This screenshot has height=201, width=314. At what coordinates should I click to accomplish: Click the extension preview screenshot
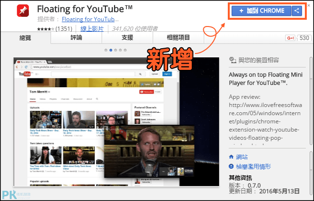point(116,122)
